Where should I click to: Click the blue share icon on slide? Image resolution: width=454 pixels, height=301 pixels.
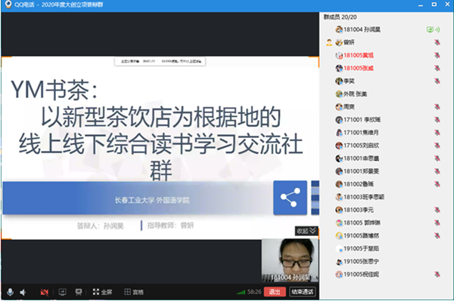tap(290, 198)
